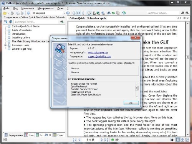Open the www.stduviewer.ru link
The height and width of the screenshot is (144, 192).
click(x=98, y=52)
